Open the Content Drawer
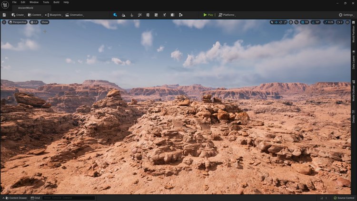 point(16,198)
